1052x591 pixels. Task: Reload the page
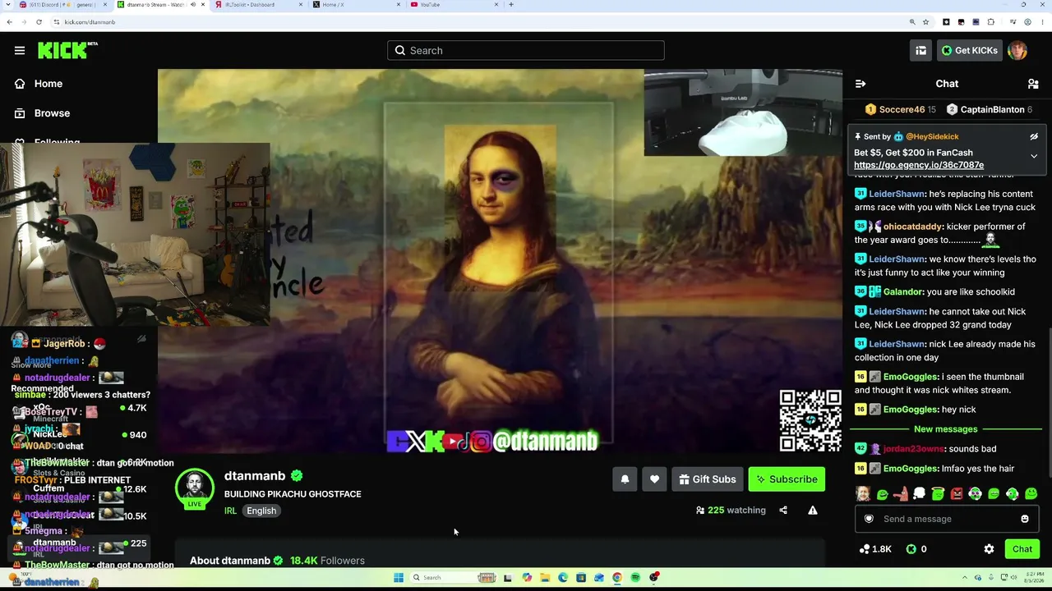pyautogui.click(x=39, y=22)
